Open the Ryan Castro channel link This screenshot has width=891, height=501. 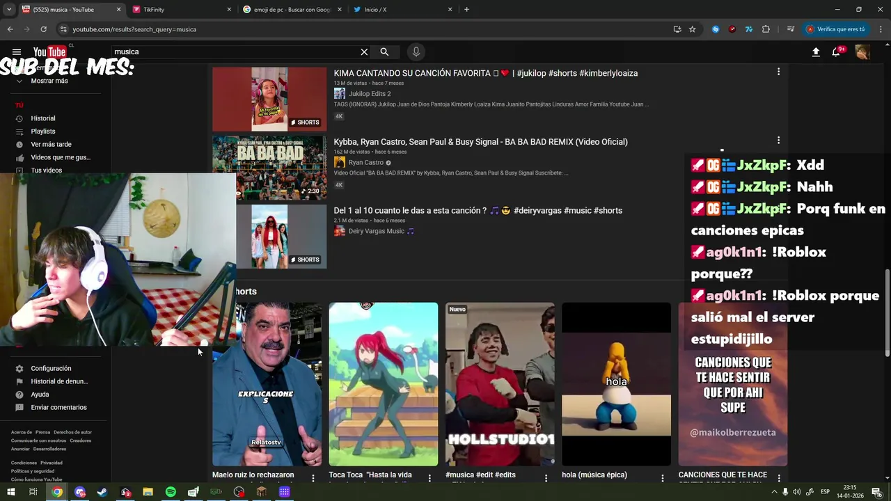[366, 162]
